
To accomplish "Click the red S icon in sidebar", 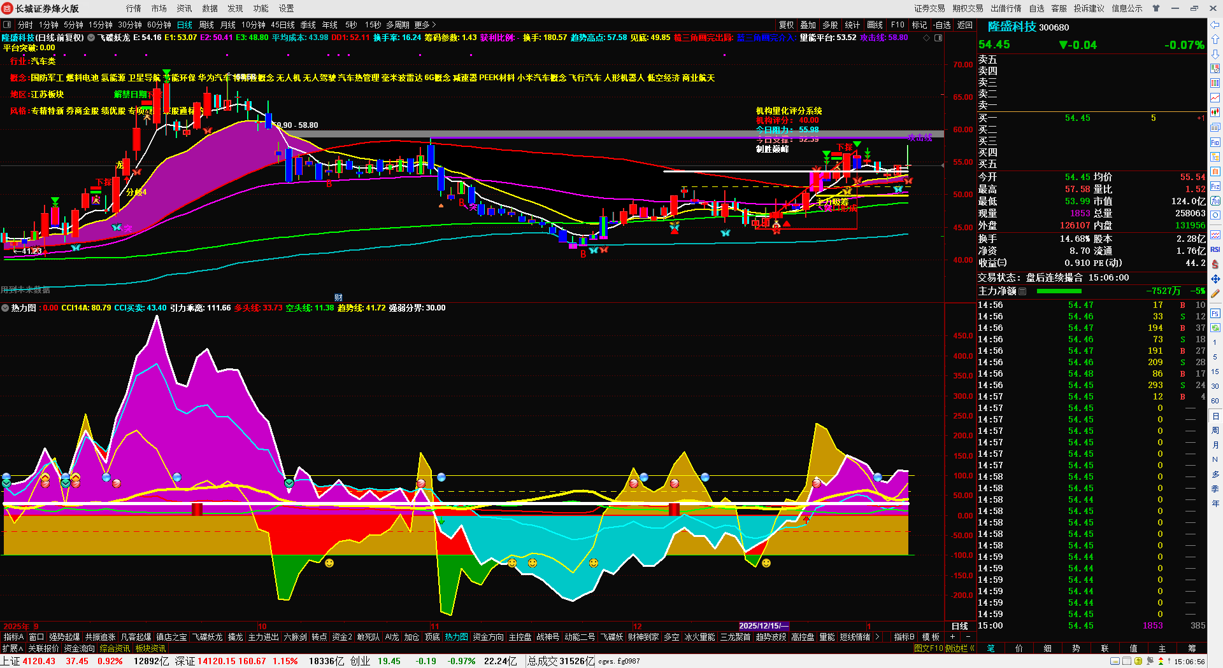I will tap(1215, 264).
